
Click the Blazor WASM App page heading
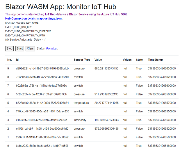(x=61, y=7)
